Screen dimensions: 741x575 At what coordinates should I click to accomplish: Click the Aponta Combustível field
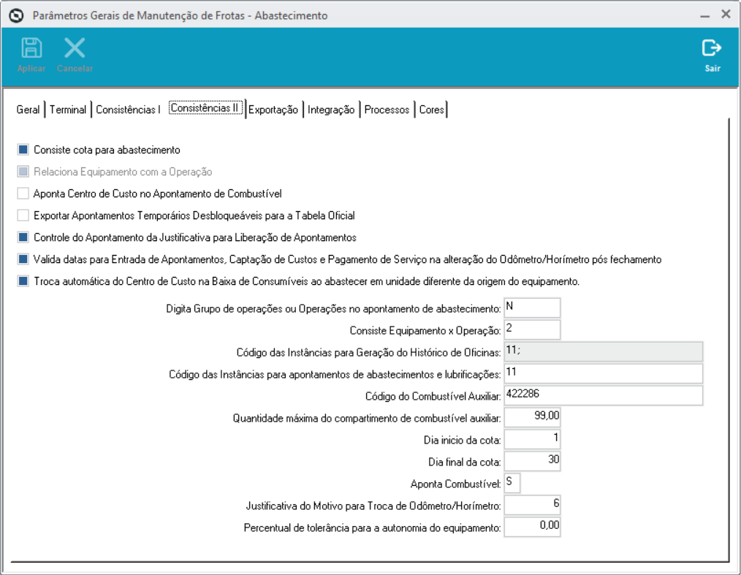(512, 483)
